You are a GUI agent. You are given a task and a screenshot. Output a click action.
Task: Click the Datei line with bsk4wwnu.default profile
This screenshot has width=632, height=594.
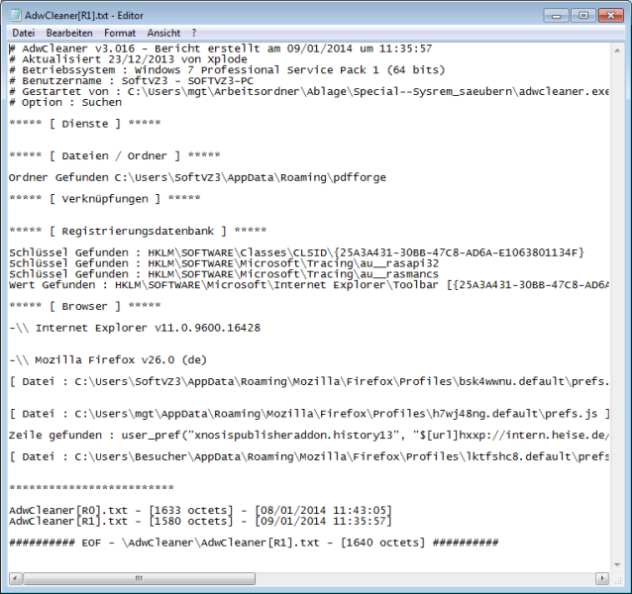tap(309, 381)
